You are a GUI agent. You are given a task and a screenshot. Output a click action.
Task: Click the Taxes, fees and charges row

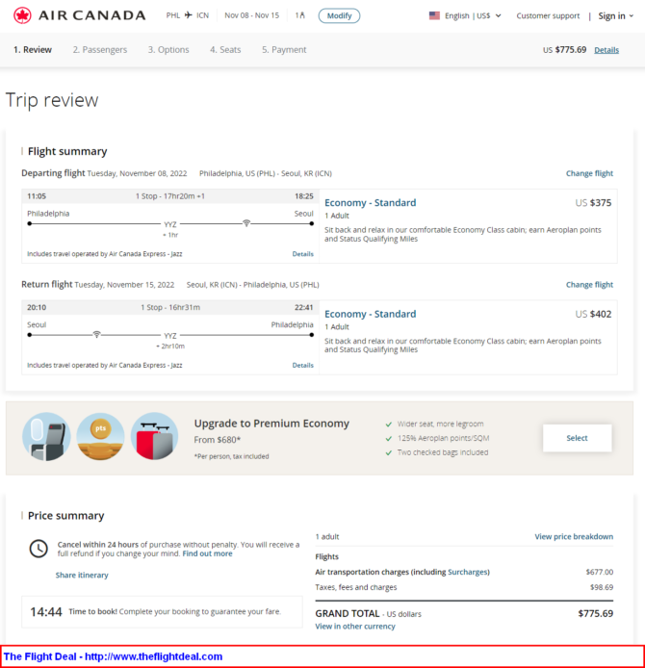coord(464,587)
